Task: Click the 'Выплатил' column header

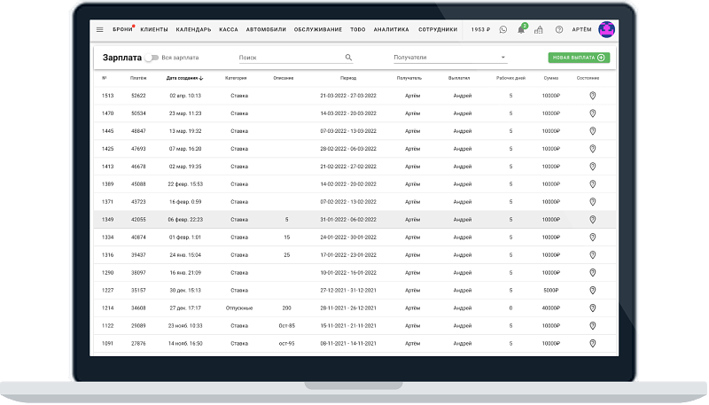Action: (459, 78)
